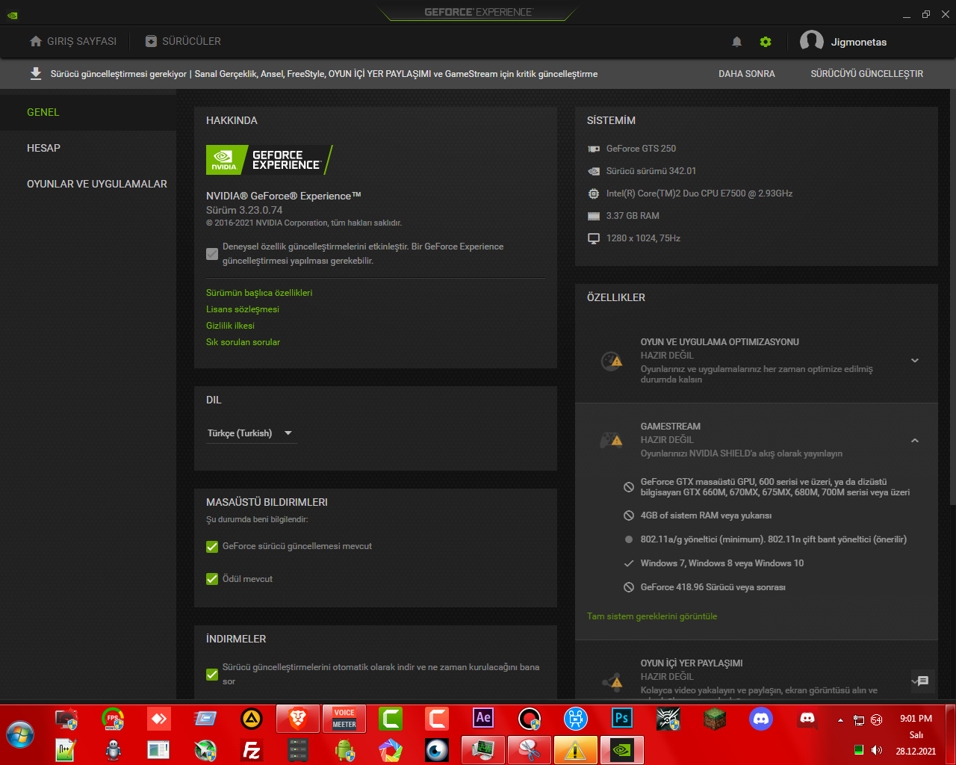Open the notifications bell icon
Image resolution: width=956 pixels, height=765 pixels.
pyautogui.click(x=736, y=42)
